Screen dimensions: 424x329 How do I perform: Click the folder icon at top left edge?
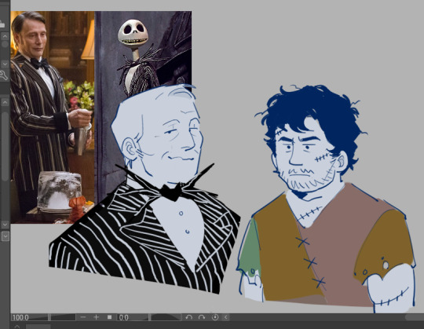tap(2, 24)
